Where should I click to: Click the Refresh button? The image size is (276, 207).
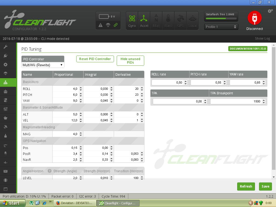point(246,187)
